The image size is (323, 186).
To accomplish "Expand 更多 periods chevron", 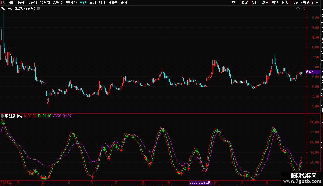I will pyautogui.click(x=129, y=3).
